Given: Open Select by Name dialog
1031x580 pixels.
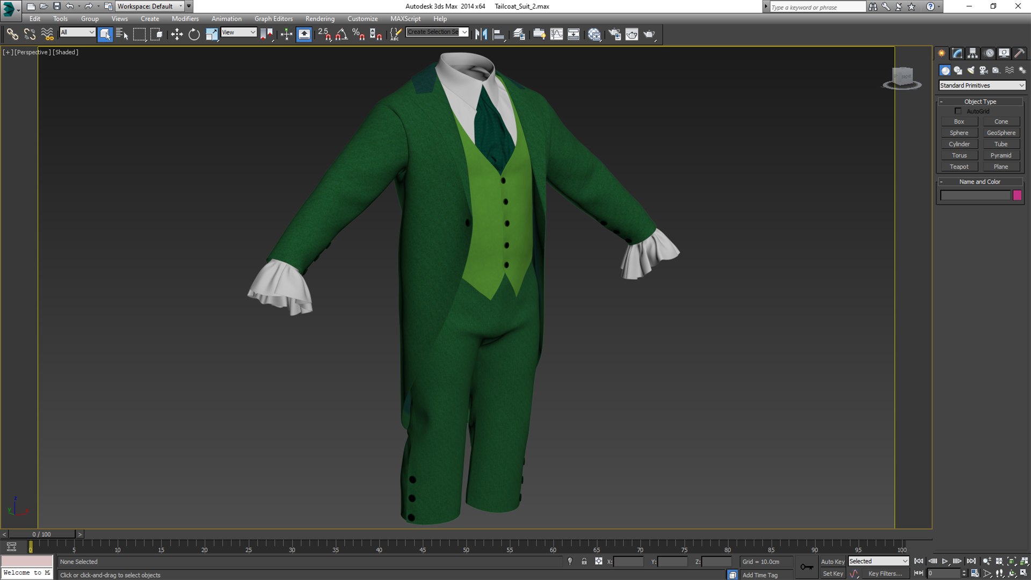Looking at the screenshot, I should click(122, 34).
